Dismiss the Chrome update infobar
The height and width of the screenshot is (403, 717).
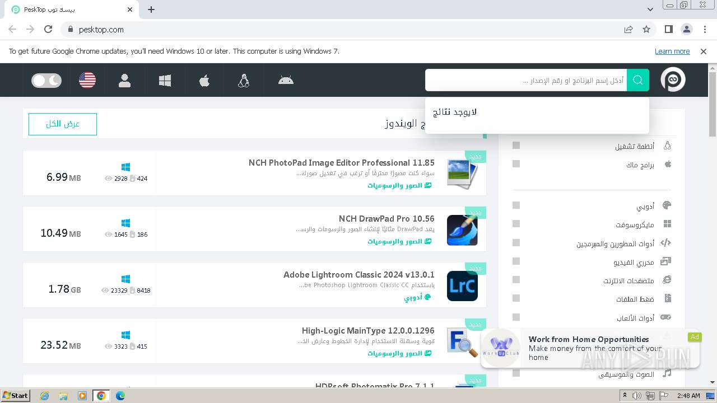(x=704, y=51)
